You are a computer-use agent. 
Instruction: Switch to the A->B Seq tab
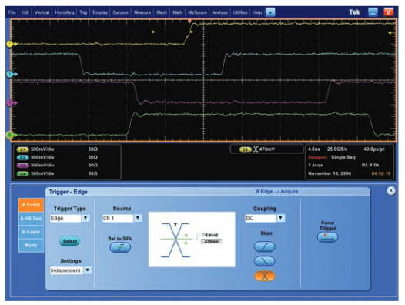[31, 218]
